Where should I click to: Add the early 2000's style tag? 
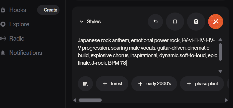point(154,84)
